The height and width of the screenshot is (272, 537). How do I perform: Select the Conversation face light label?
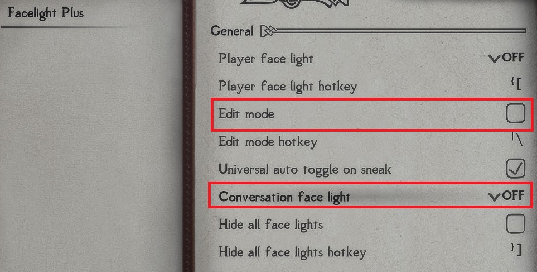284,197
